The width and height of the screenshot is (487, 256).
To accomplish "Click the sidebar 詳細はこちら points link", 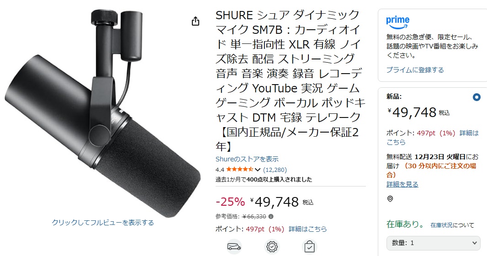I will click(x=433, y=137).
